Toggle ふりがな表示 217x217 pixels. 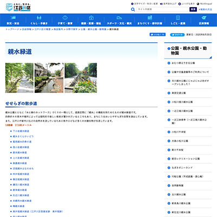187,4
